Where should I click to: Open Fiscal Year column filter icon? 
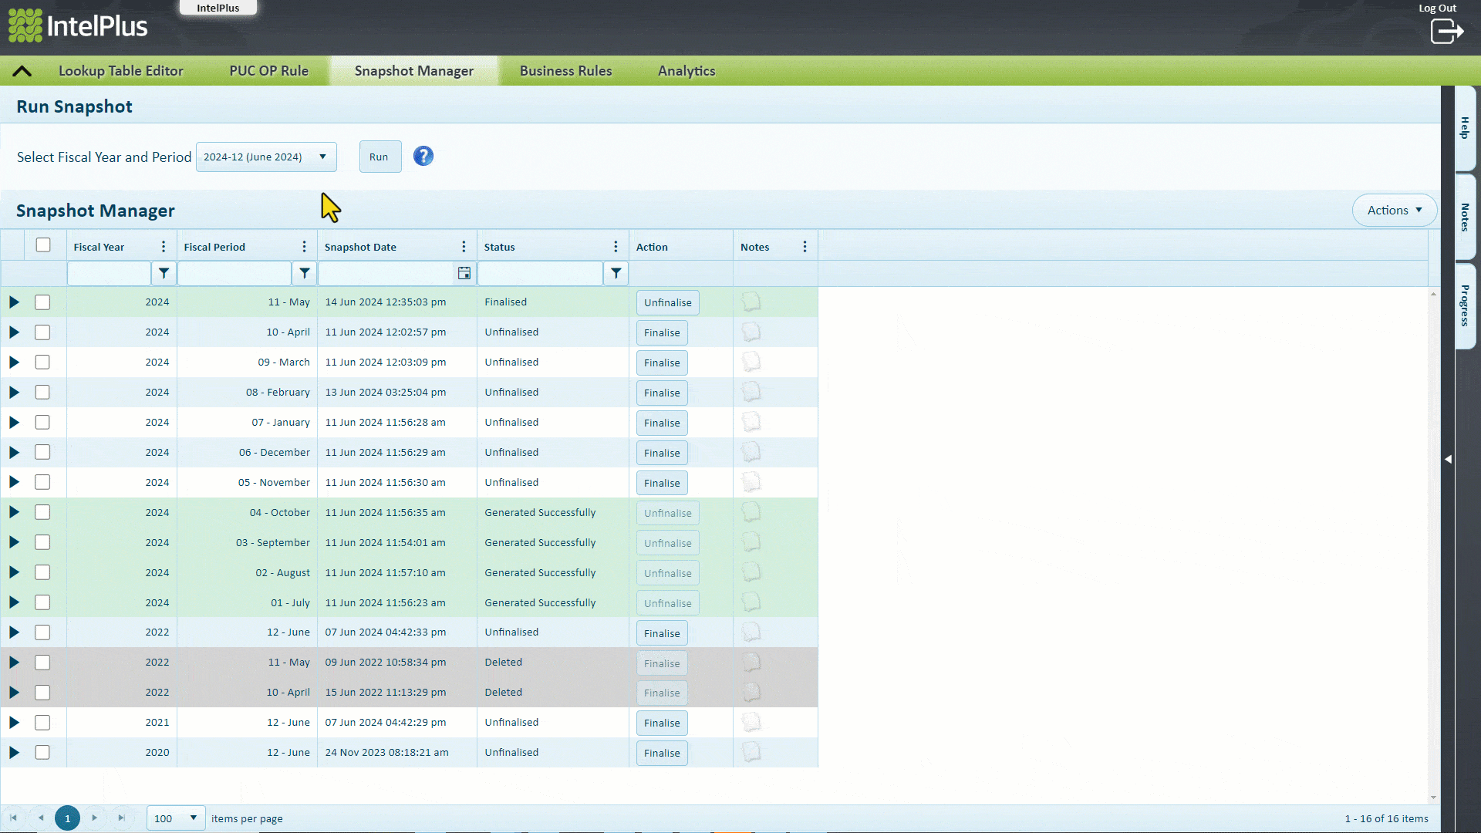164,273
